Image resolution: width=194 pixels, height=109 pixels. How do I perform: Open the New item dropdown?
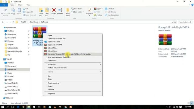click(77, 9)
